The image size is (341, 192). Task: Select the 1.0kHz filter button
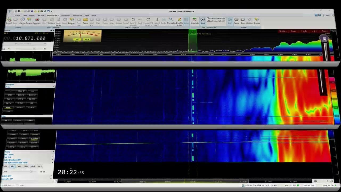pyautogui.click(x=18, y=121)
